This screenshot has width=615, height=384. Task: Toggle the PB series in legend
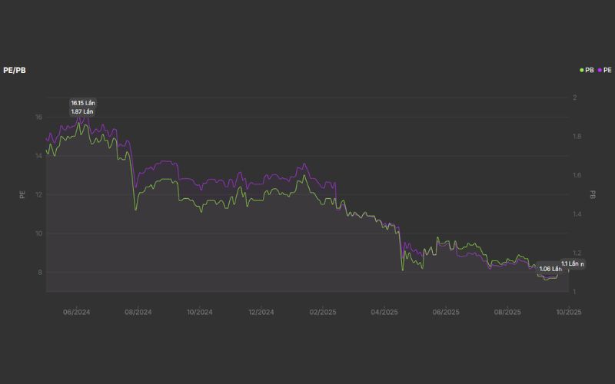tap(590, 70)
